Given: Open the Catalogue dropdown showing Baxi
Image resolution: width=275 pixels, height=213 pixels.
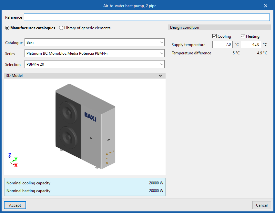Looking at the screenshot, I should [95, 42].
